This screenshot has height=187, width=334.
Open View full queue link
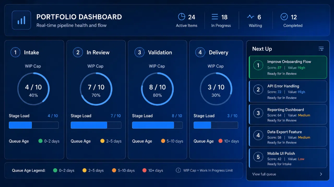(264, 174)
